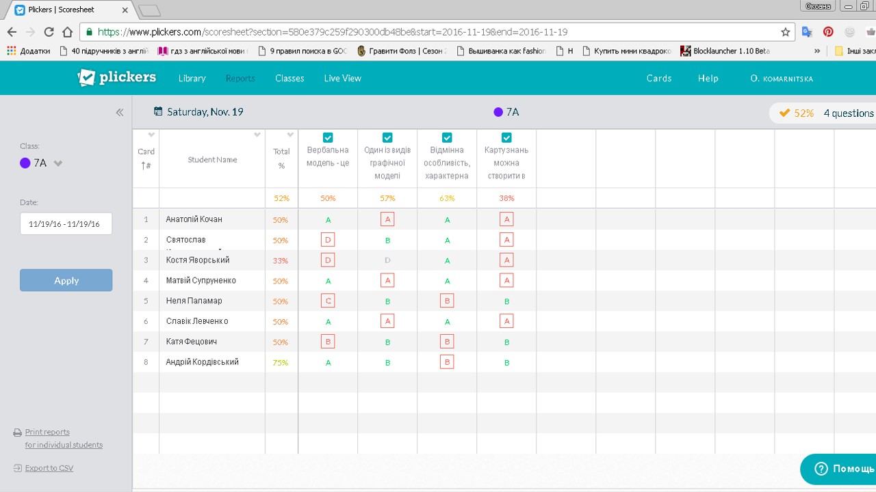Image resolution: width=876 pixels, height=492 pixels.
Task: Click the printer icon by Print reports
Action: (x=17, y=433)
